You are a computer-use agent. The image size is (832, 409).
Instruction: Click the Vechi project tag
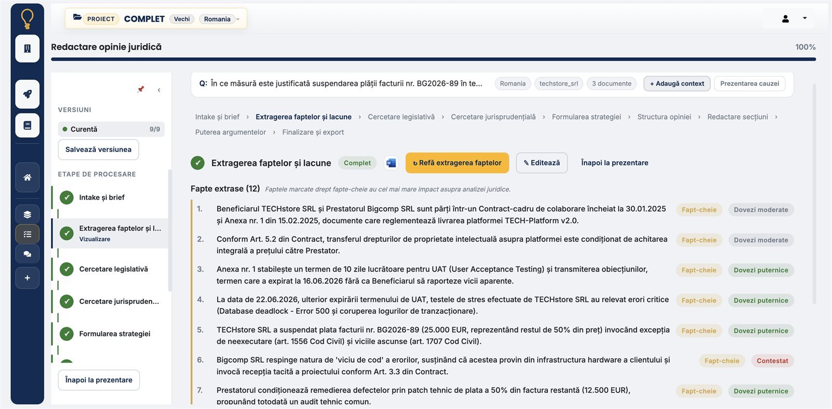[x=182, y=19]
